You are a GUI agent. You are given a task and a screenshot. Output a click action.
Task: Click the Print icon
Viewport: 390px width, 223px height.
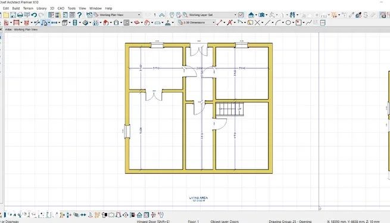[20, 15]
